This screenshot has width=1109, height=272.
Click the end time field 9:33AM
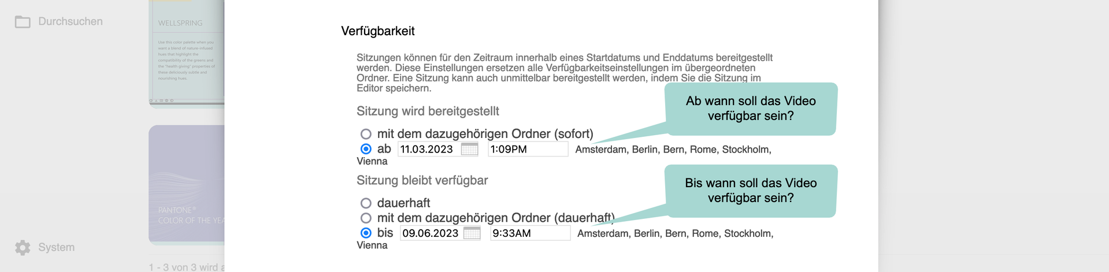(x=529, y=233)
